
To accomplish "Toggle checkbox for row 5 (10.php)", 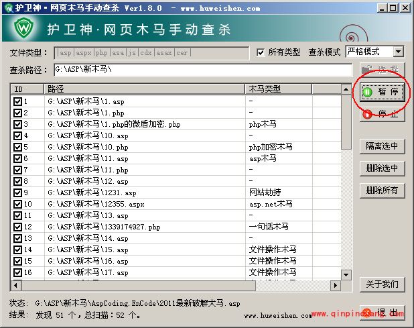I will tap(17, 147).
